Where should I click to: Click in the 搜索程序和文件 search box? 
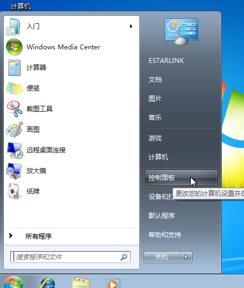[70, 257]
